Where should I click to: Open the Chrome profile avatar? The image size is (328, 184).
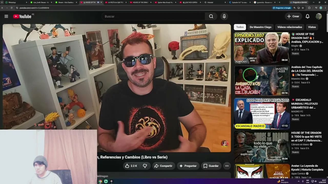(321, 8)
